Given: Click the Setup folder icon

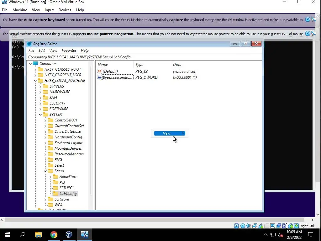Looking at the screenshot, I should point(50,171).
